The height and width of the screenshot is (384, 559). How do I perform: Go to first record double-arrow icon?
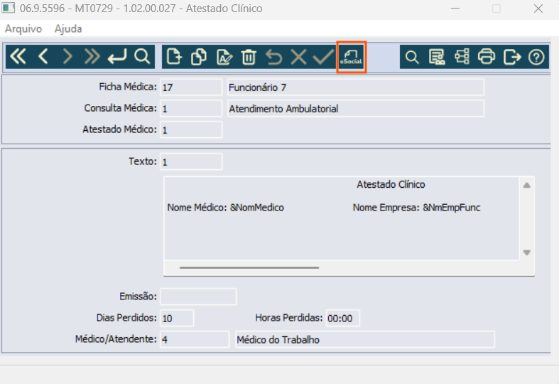pyautogui.click(x=18, y=57)
